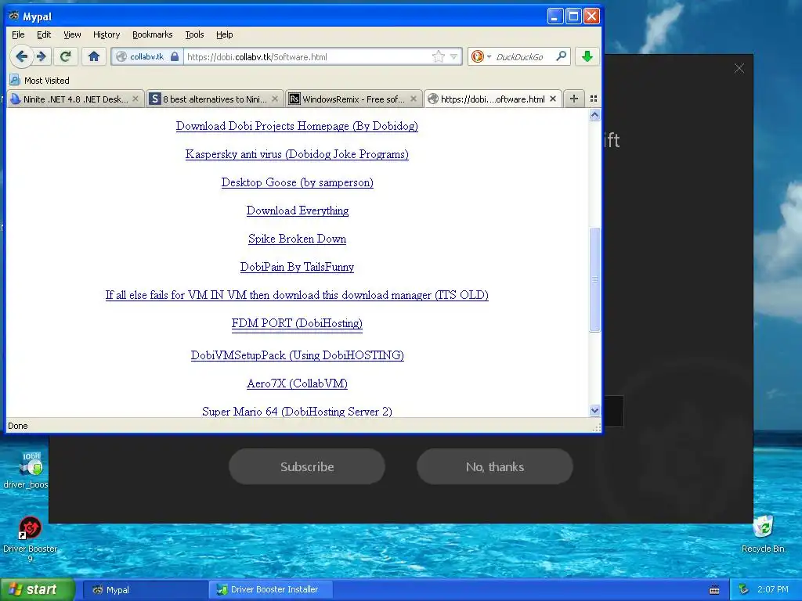
Task: Follow the Download Everything link
Action: coord(297,211)
